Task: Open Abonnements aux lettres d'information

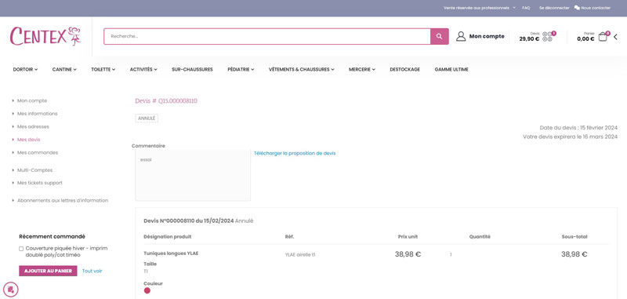Action: (x=63, y=201)
